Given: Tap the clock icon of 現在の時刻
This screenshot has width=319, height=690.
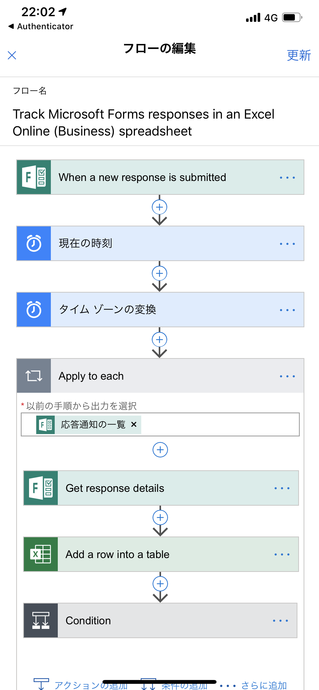Looking at the screenshot, I should click(x=34, y=243).
